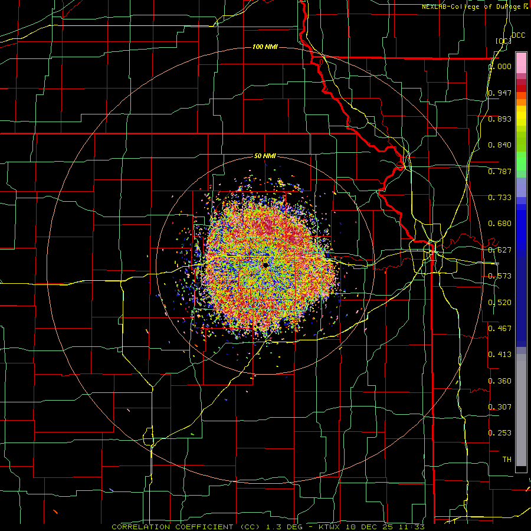Click the 0.360 scale value
The height and width of the screenshot is (531, 531).
point(500,381)
